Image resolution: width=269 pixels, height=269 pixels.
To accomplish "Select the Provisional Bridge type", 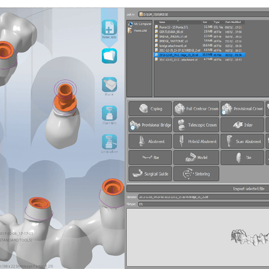I will 150,125.
